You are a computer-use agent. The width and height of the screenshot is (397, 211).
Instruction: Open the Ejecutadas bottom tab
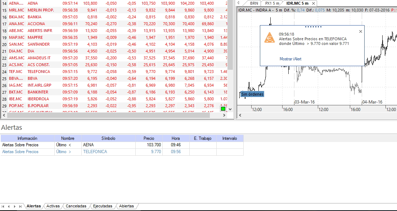pyautogui.click(x=103, y=206)
